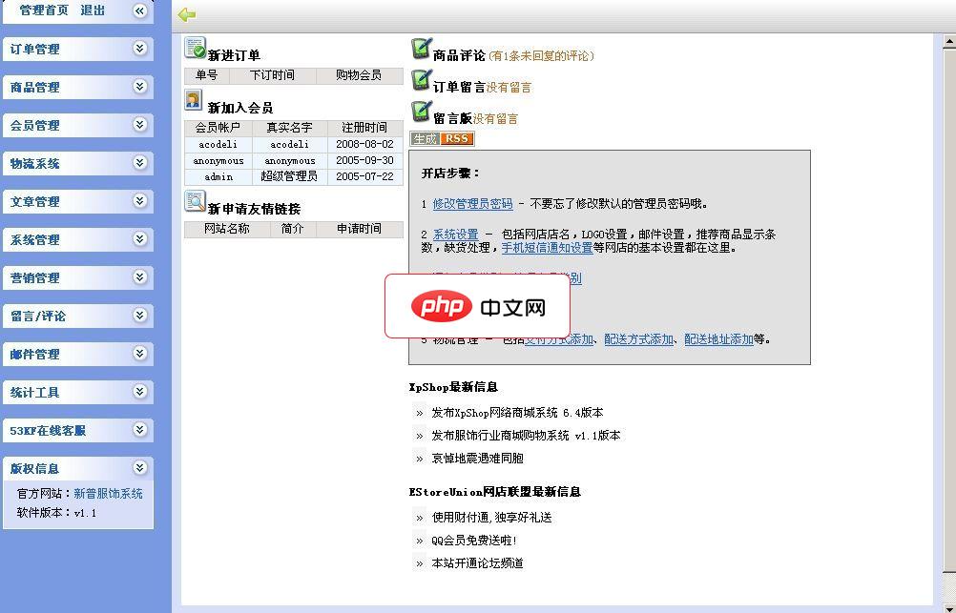
Task: Click the 新申请友情链接 icon
Action: coord(194,199)
